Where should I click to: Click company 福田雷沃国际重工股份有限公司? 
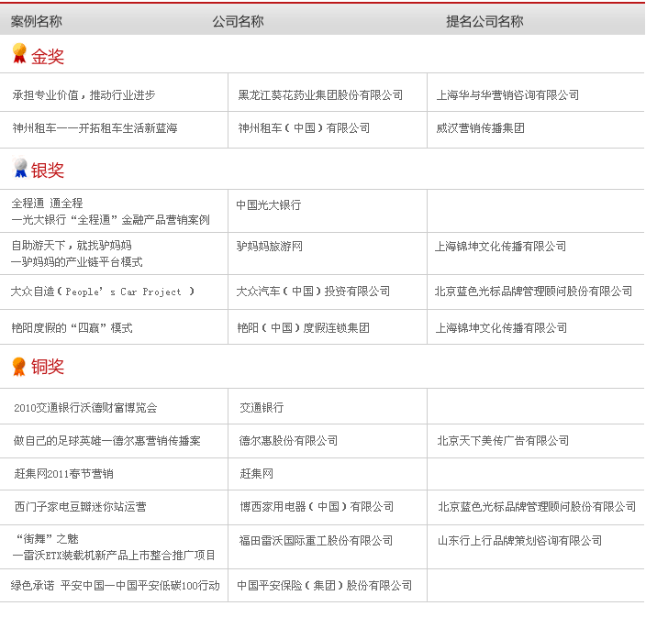(x=316, y=540)
